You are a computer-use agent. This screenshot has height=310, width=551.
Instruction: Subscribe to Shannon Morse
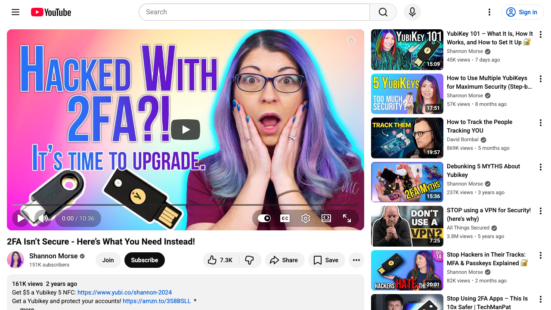point(145,260)
